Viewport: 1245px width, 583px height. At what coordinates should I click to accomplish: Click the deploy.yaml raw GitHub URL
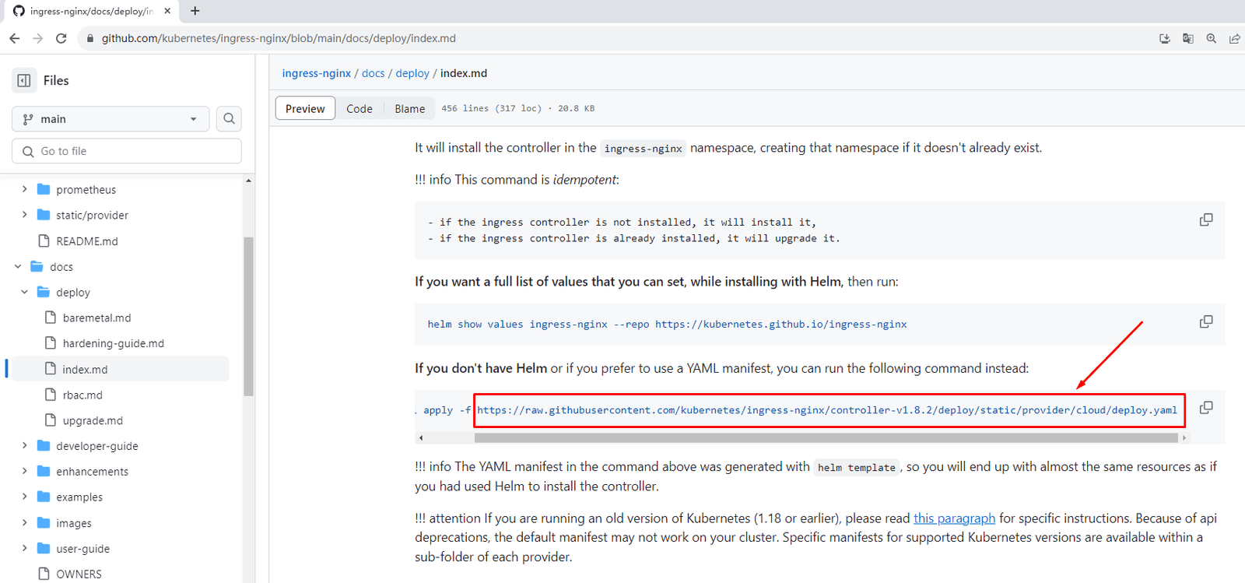coord(827,410)
